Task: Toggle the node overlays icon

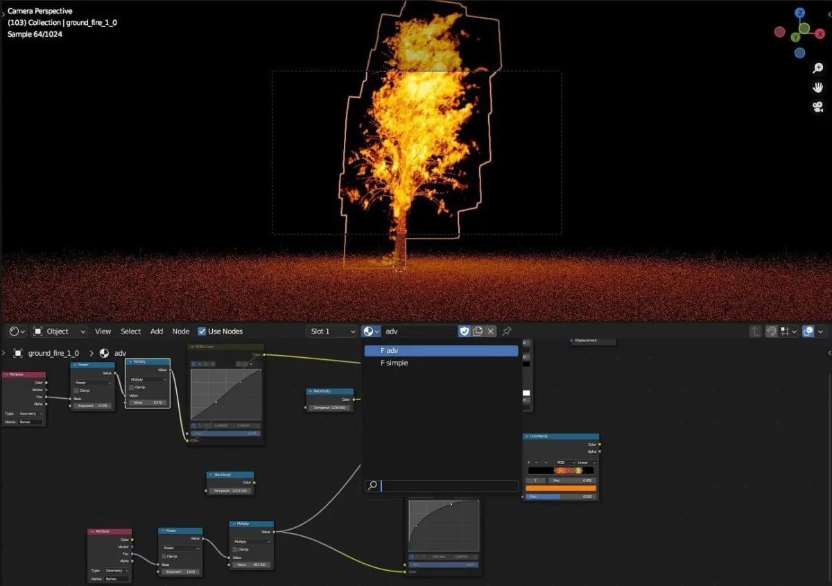Action: [808, 331]
